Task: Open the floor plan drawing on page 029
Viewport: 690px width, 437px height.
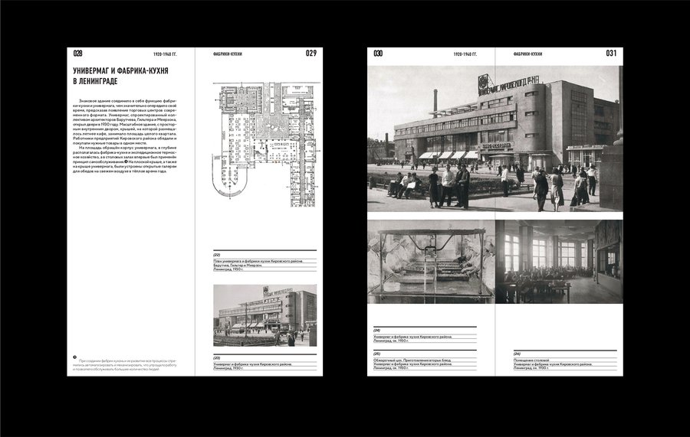Action: click(266, 144)
